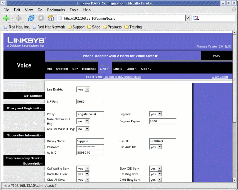Click the page icon in address bar
The height and width of the screenshot is (190, 238).
[x=60, y=18]
